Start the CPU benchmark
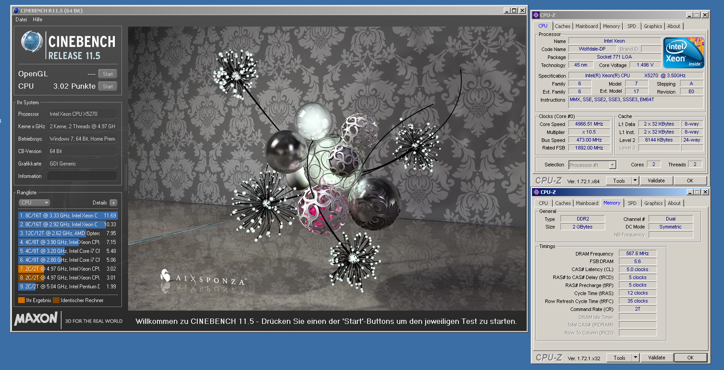 (108, 87)
